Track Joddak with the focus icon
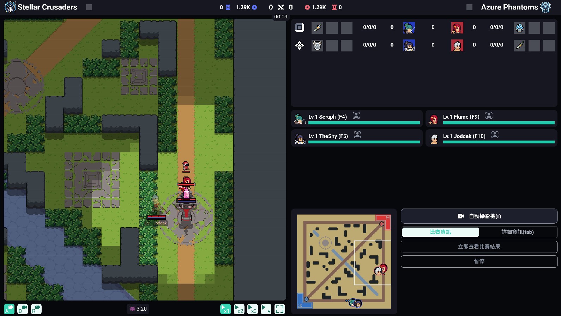 495,135
